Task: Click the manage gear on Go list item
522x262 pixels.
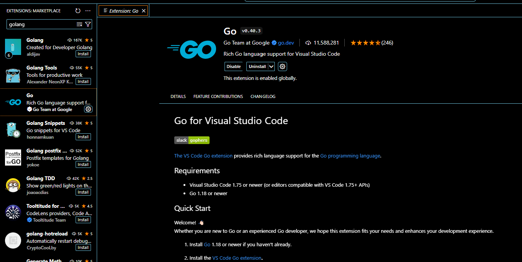Action: (x=88, y=109)
